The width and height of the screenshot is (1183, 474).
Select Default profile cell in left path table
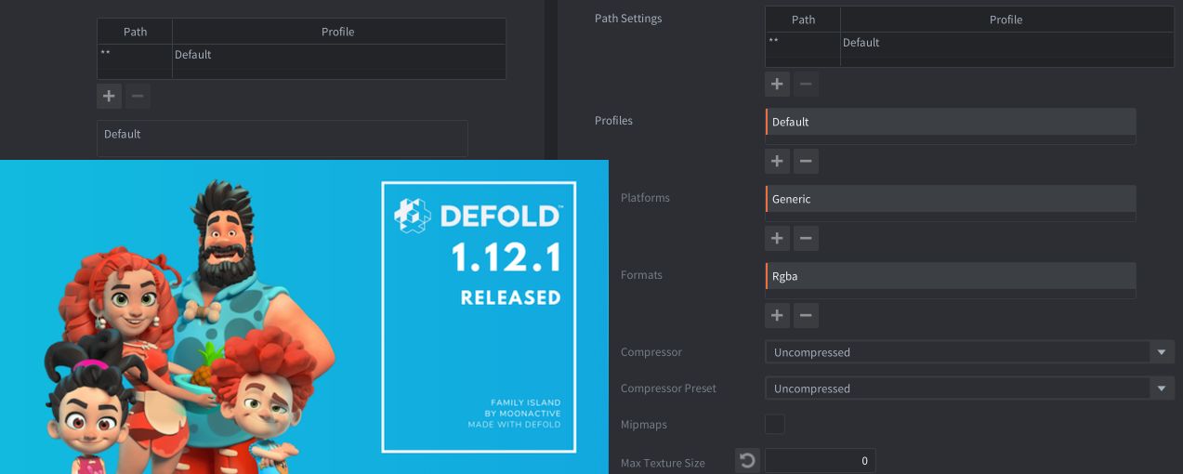[x=338, y=55]
